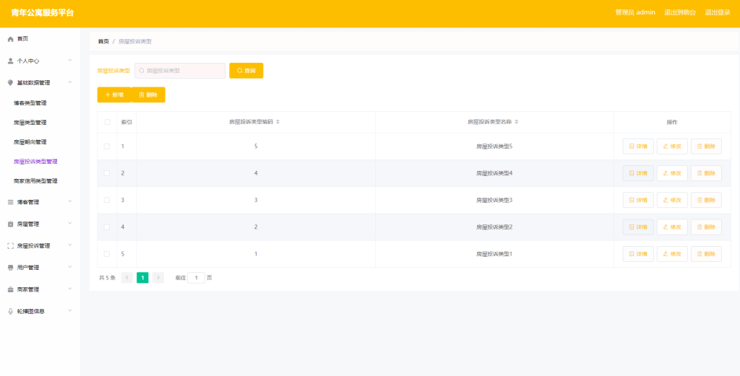
Task: Click the 用户管理 icon
Action: (x=10, y=268)
